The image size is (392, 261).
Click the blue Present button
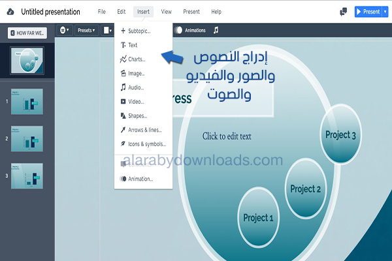tap(368, 12)
